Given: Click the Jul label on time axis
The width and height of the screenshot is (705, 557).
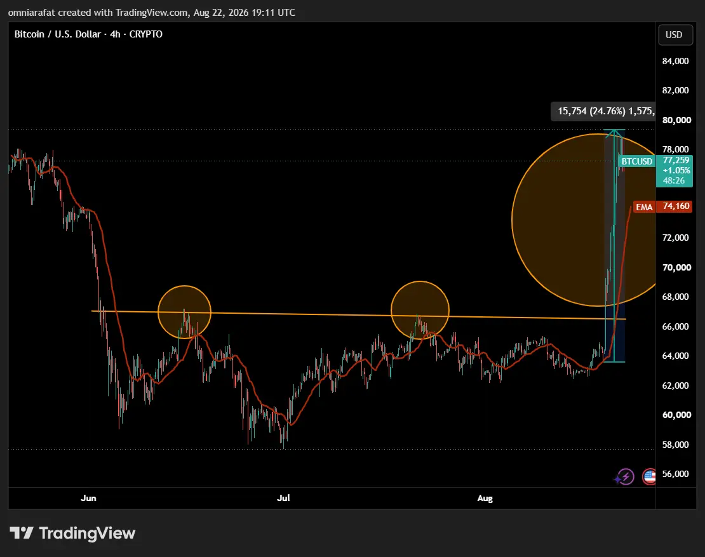Looking at the screenshot, I should [x=283, y=498].
